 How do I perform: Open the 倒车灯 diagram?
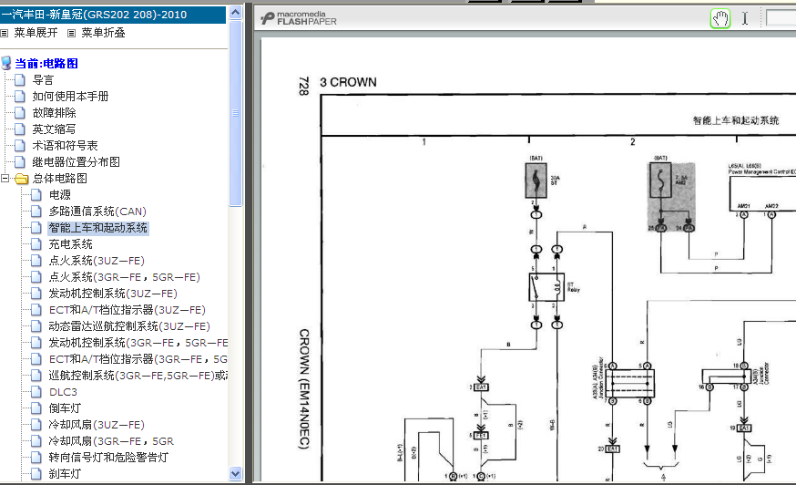[x=65, y=408]
